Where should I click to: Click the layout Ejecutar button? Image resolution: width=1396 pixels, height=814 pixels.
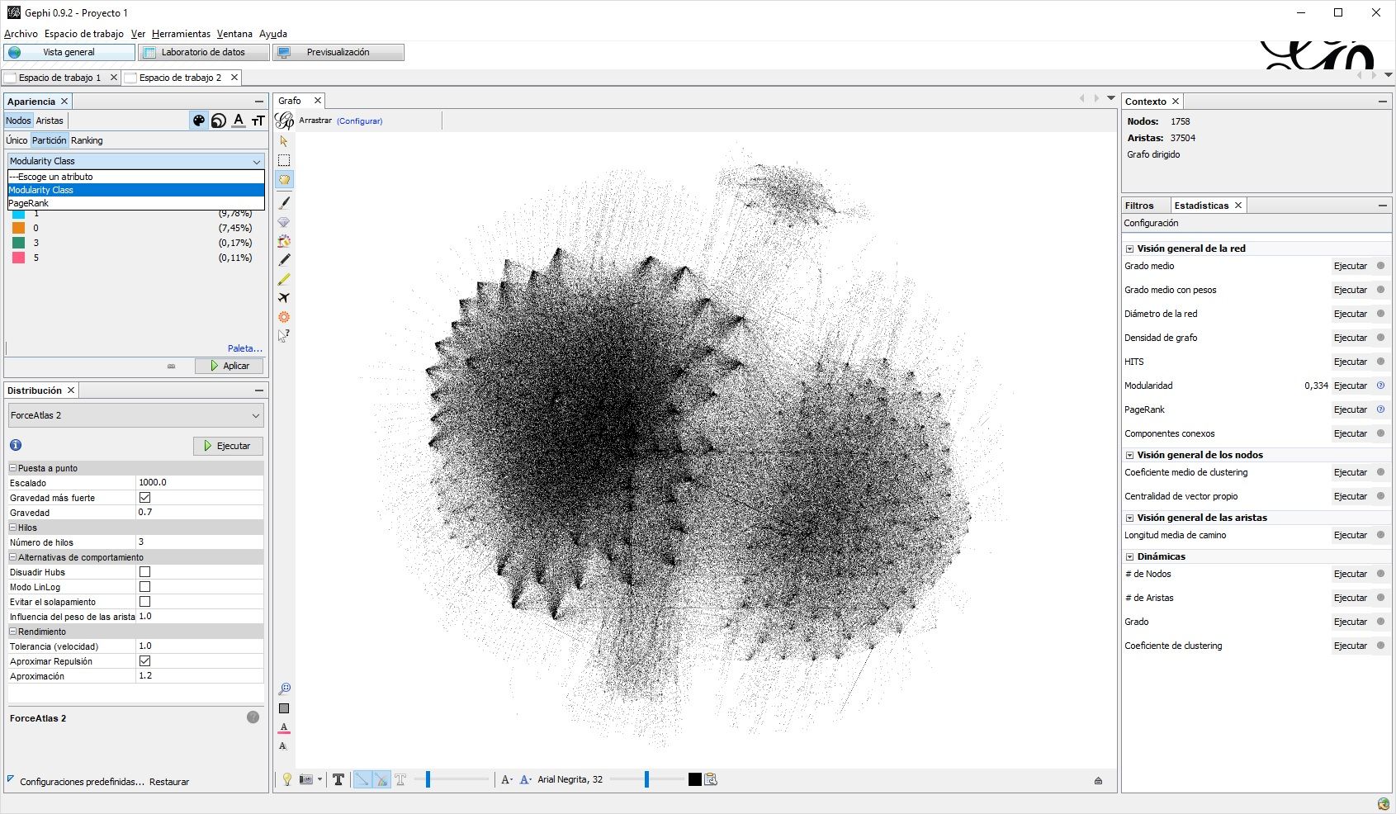coord(228,446)
